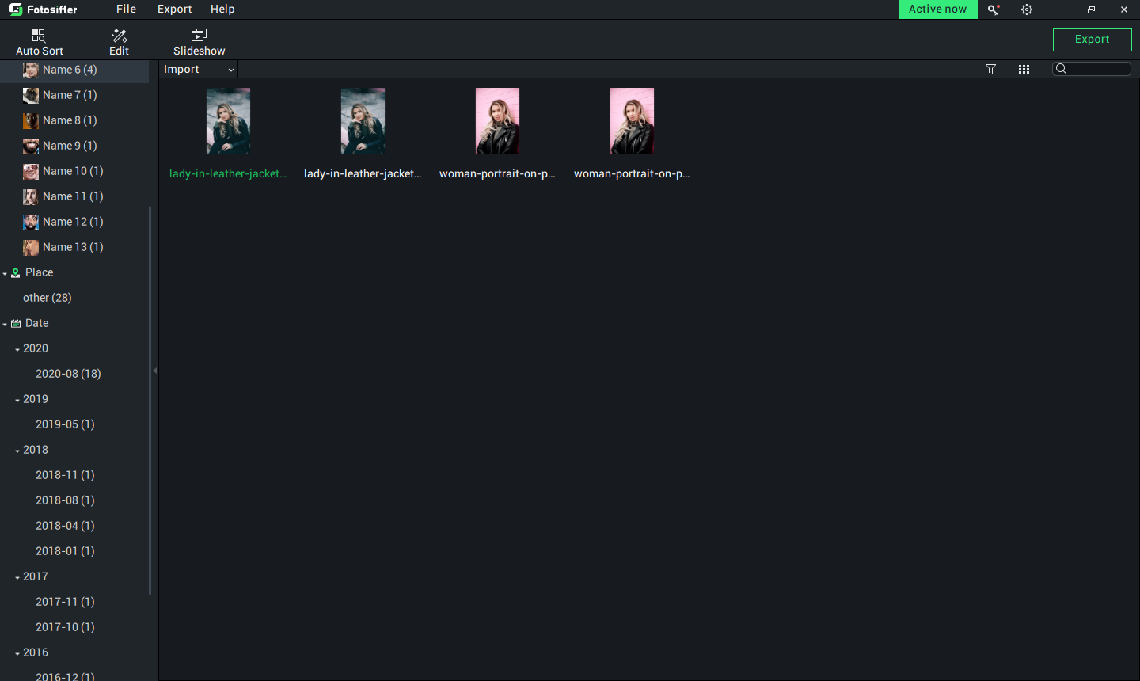Open the settings gear

pos(1027,10)
